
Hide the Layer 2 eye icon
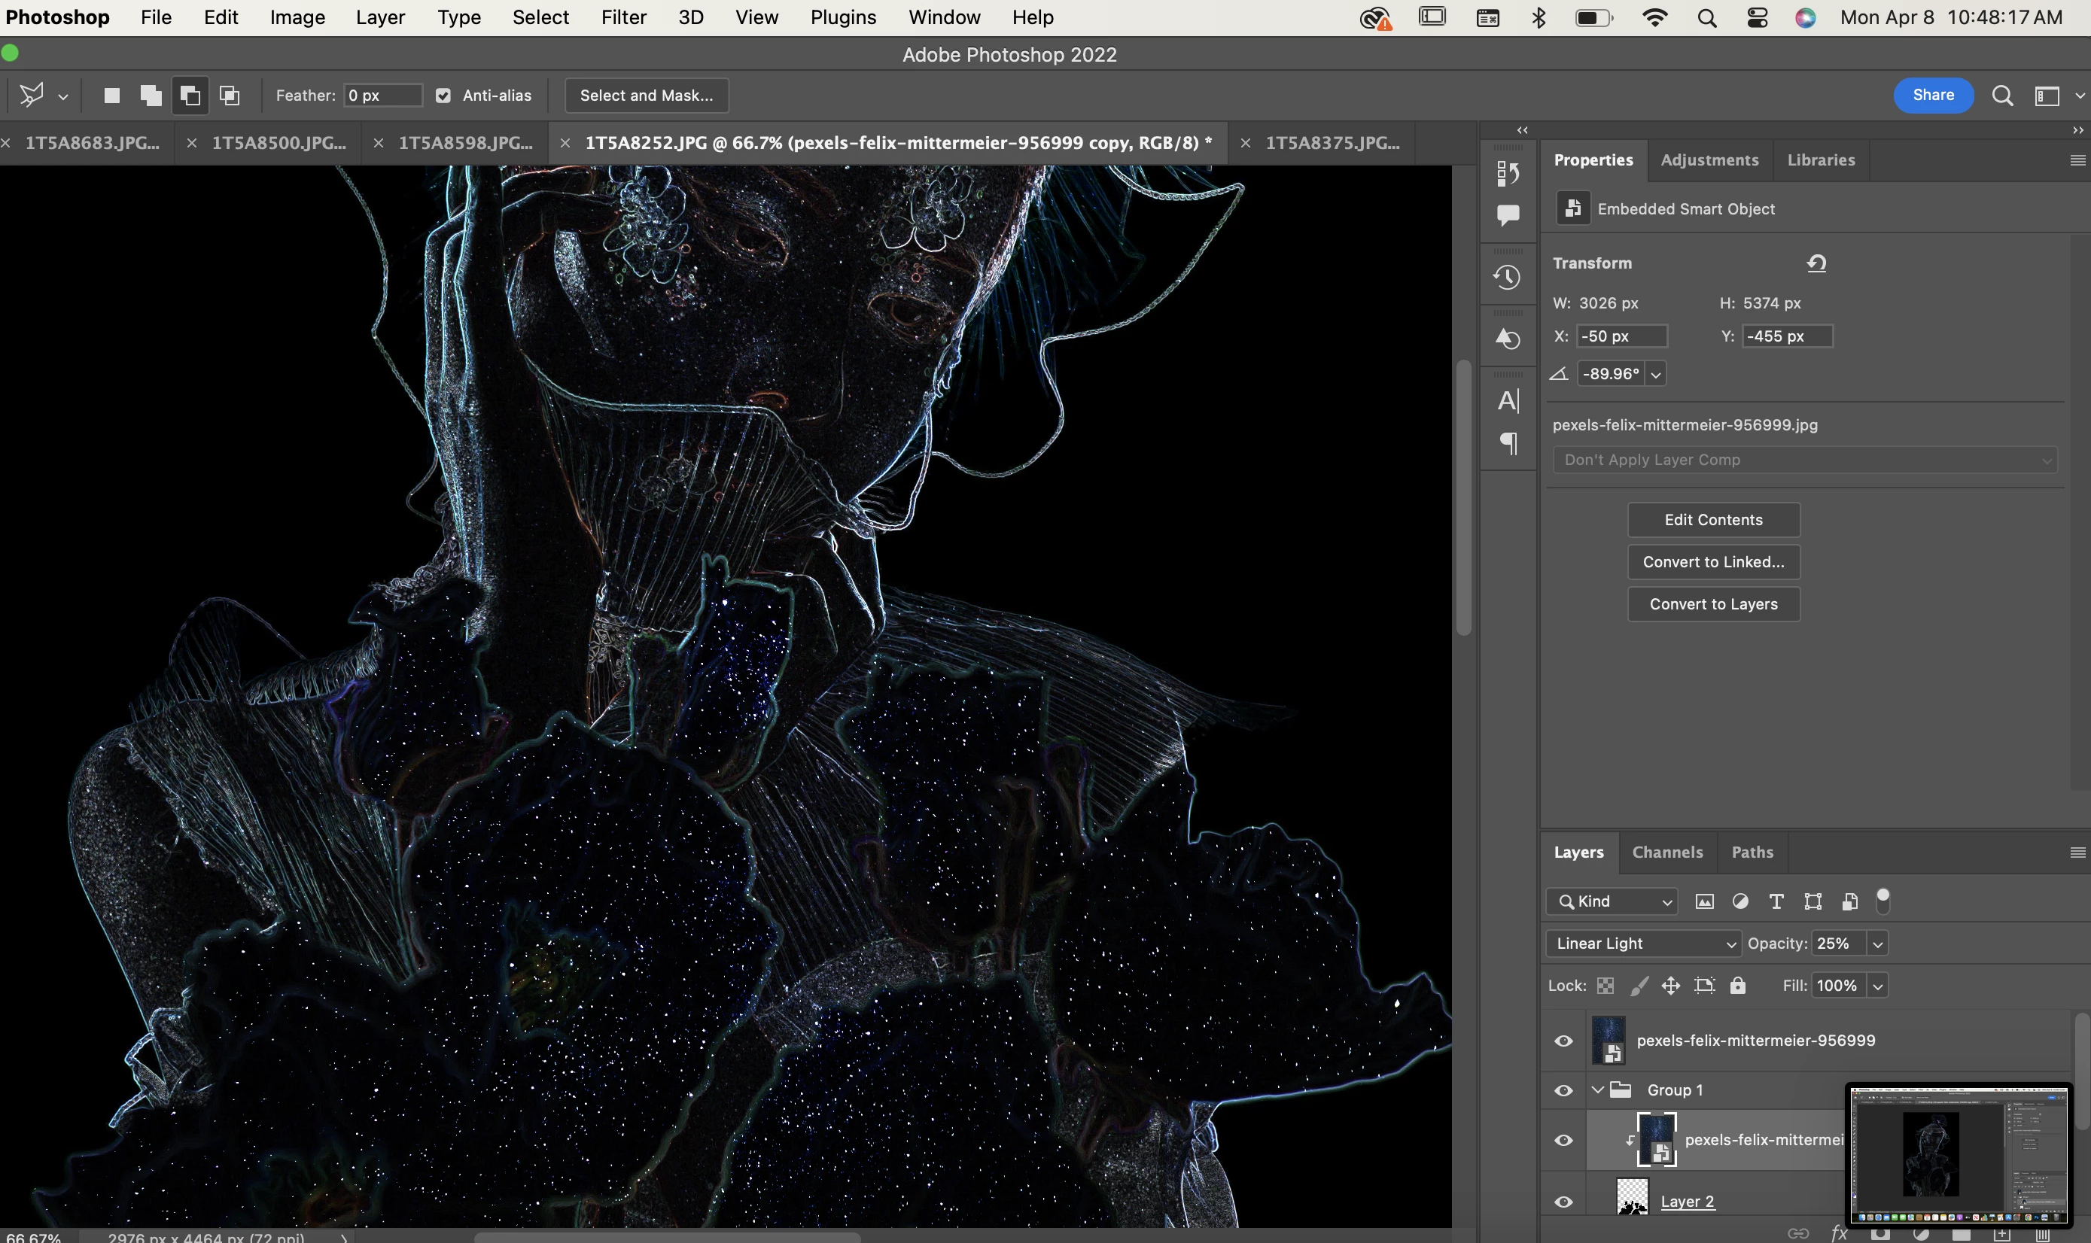1563,1201
